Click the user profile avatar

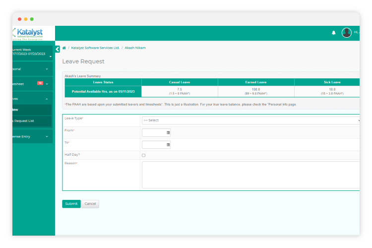pos(346,33)
